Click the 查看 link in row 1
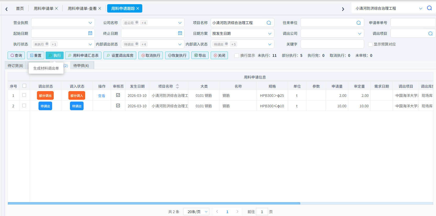Screen dimensions: 436x216 click(102, 96)
